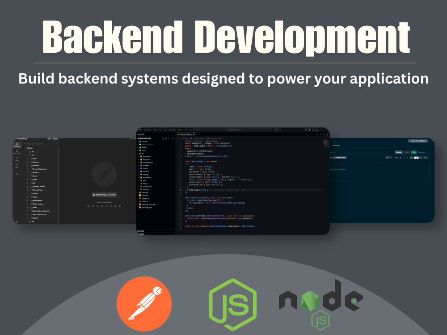This screenshot has height=335, width=447.
Task: Select controllers folder in VS Code explorer
Action: [x=146, y=156]
